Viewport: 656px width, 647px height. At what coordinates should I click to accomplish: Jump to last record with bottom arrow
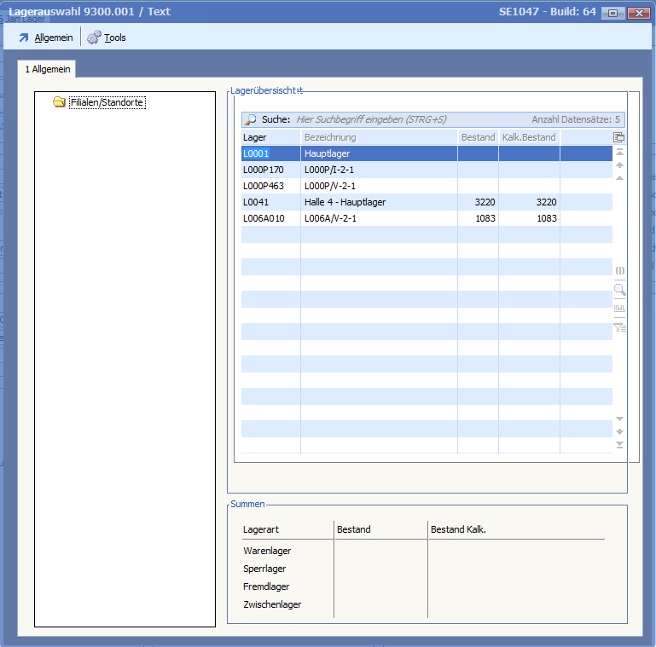click(x=619, y=444)
